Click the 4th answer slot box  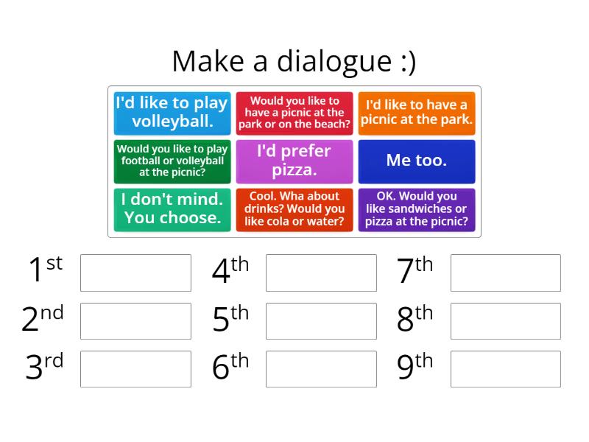click(x=321, y=273)
